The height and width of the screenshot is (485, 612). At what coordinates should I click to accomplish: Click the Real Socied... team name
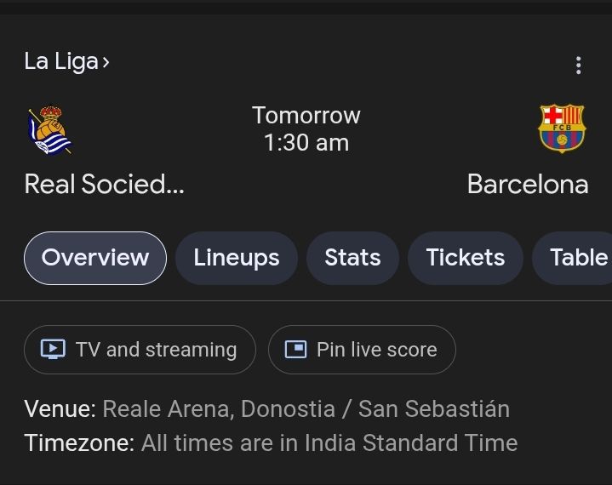pyautogui.click(x=104, y=184)
